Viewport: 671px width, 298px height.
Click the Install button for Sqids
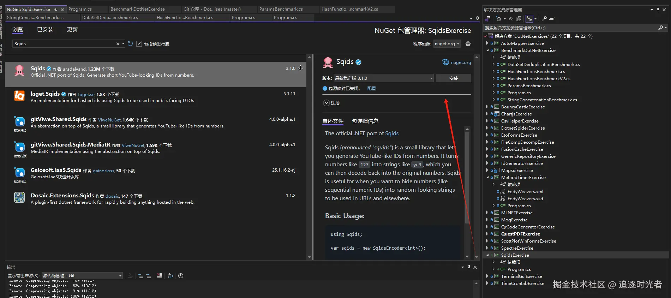[x=454, y=78]
